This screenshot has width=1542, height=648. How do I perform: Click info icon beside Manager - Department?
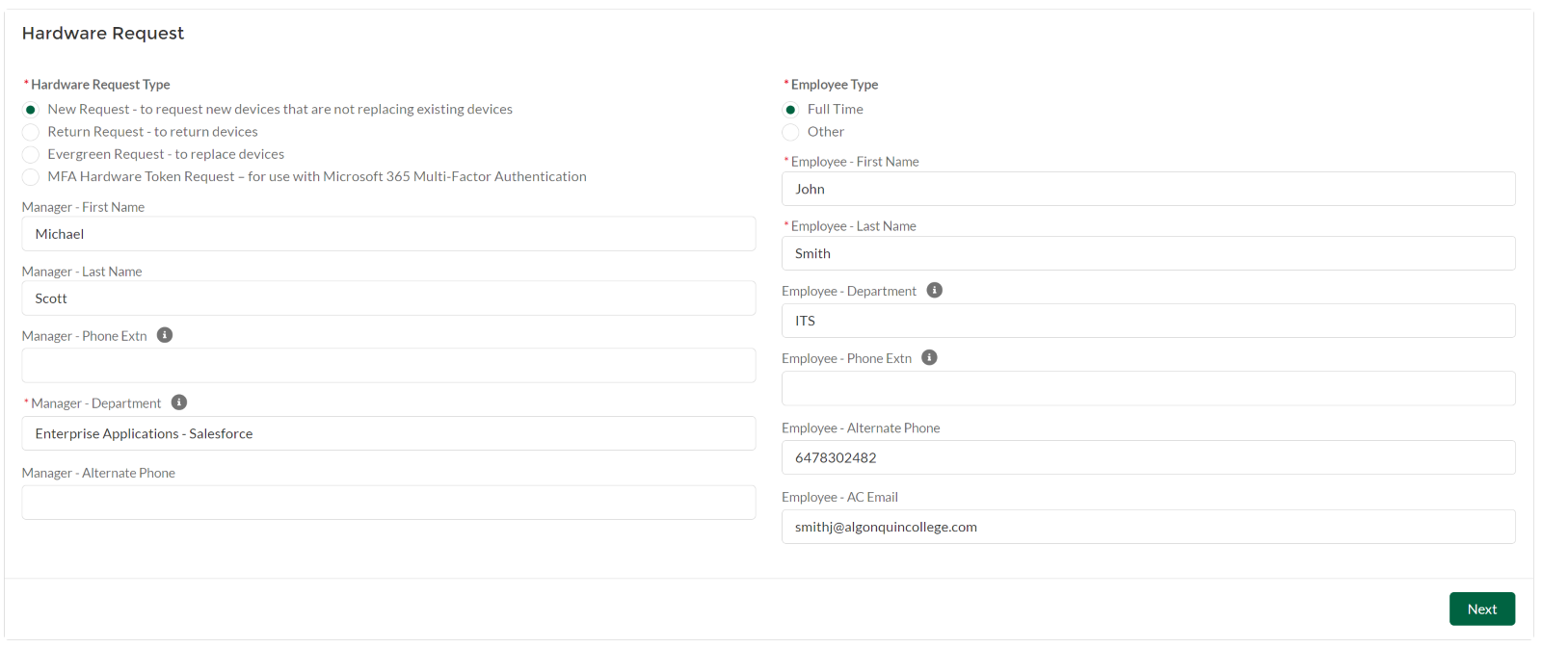[x=179, y=402]
